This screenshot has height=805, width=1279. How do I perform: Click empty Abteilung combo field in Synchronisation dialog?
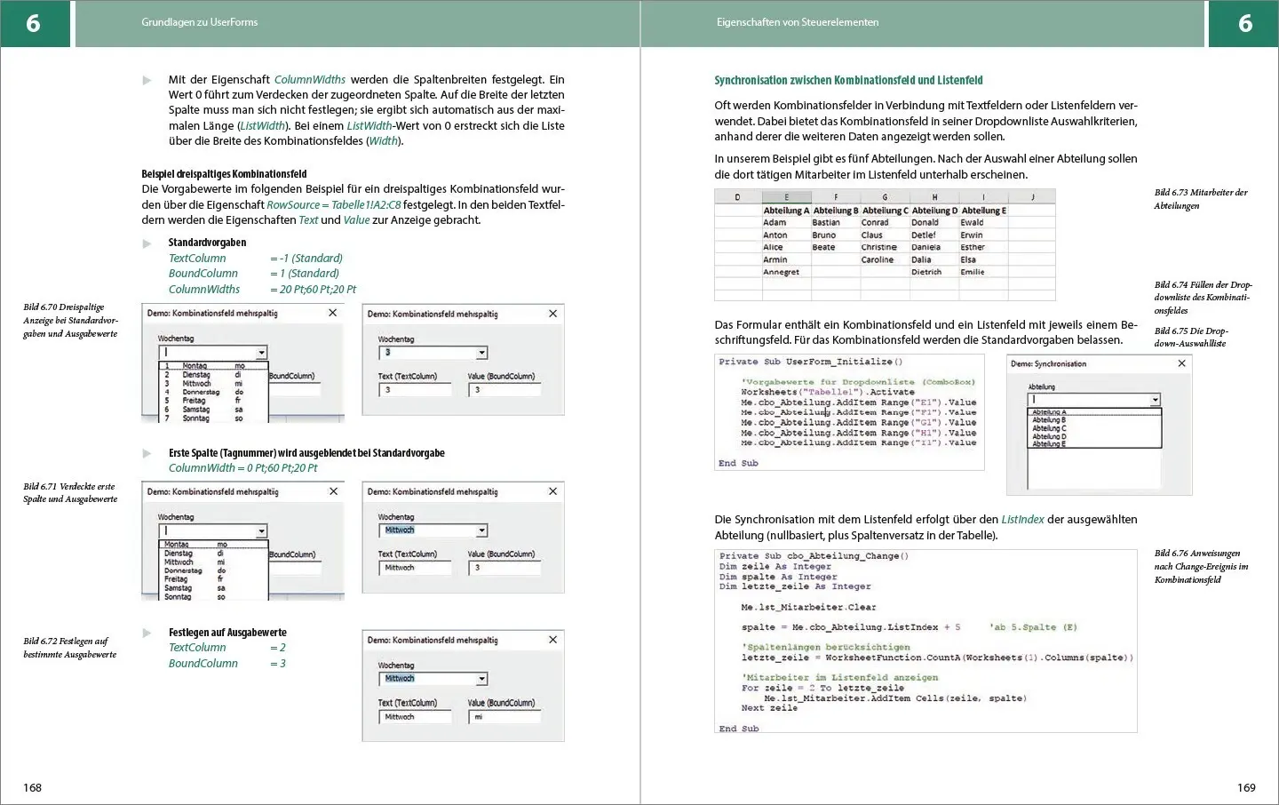[1094, 400]
